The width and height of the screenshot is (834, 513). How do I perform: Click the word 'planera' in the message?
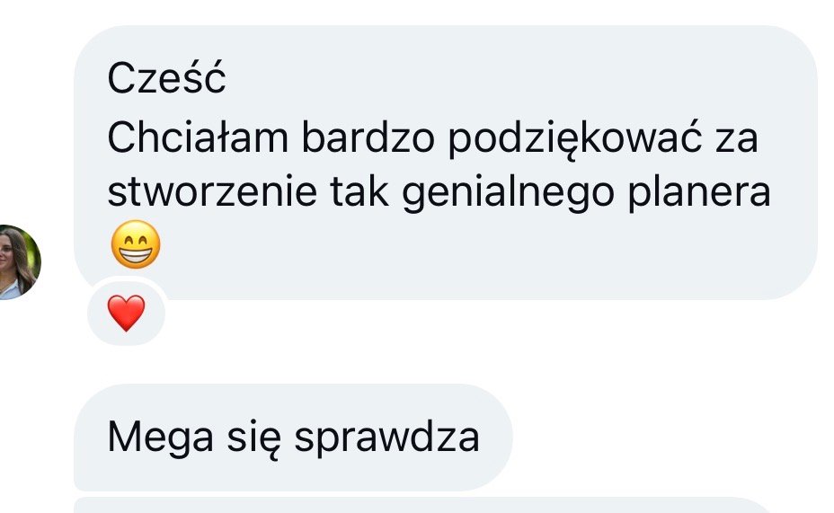tap(699, 192)
